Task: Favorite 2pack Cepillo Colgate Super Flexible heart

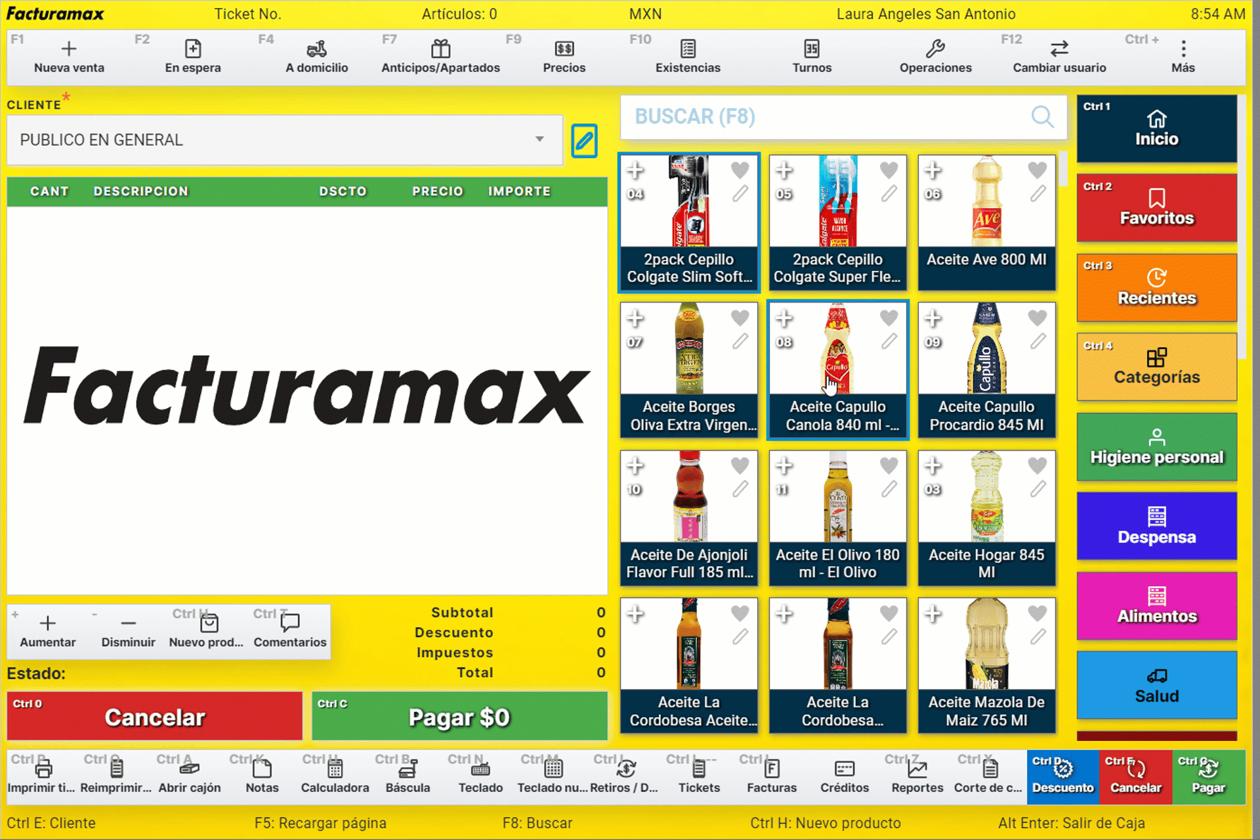Action: (889, 170)
